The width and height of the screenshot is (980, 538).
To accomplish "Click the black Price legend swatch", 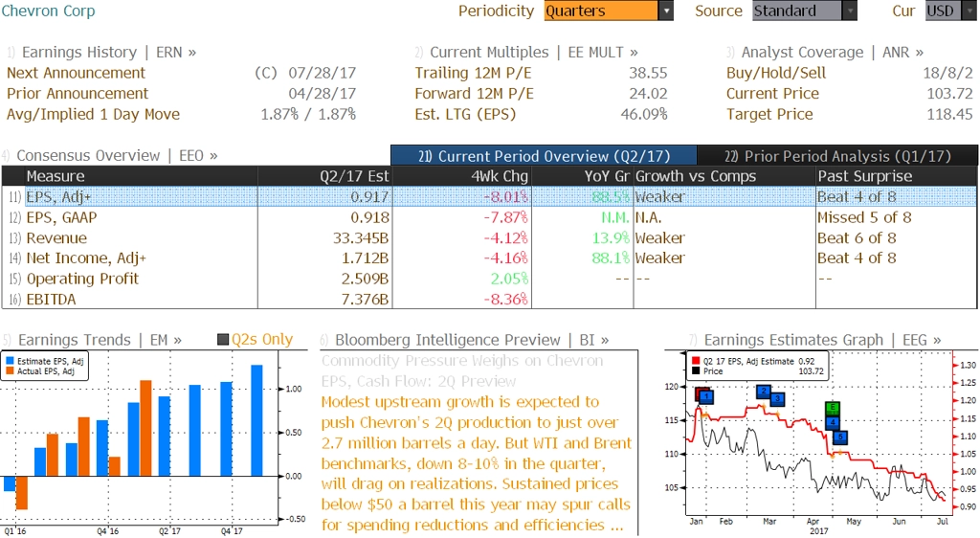I will point(696,371).
